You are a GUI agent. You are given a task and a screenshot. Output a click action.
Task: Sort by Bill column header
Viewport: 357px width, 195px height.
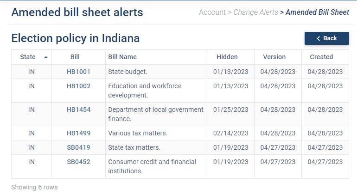pos(75,57)
